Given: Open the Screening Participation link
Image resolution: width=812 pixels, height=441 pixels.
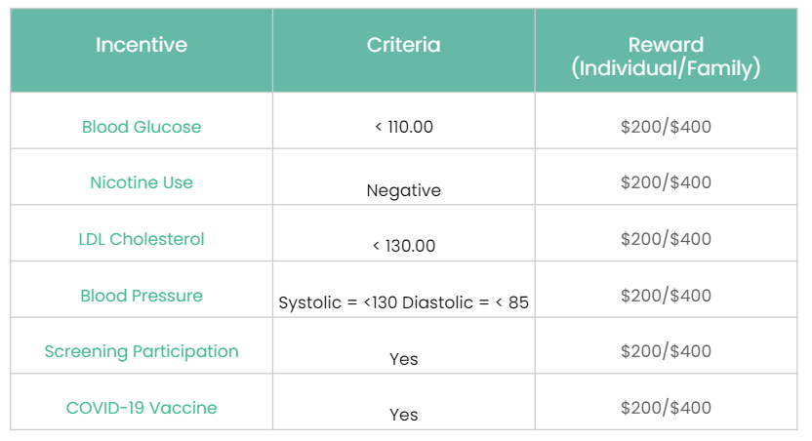Looking at the screenshot, I should [142, 351].
